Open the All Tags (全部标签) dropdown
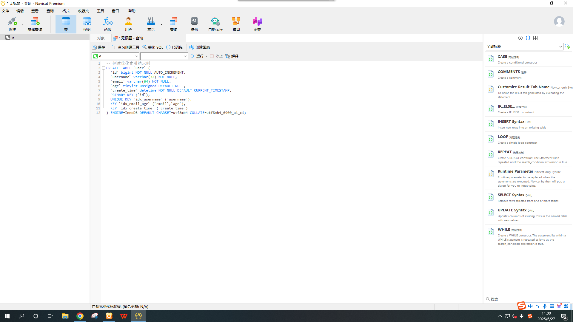The height and width of the screenshot is (322, 573). (x=524, y=47)
